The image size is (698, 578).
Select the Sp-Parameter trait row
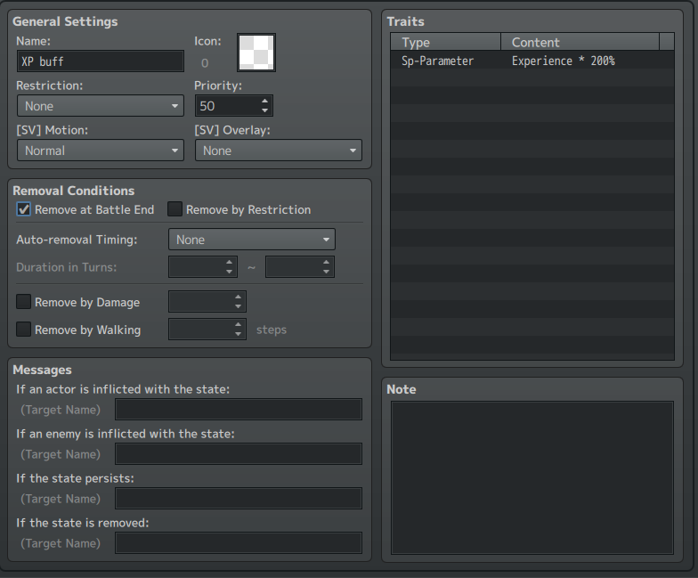pos(532,61)
